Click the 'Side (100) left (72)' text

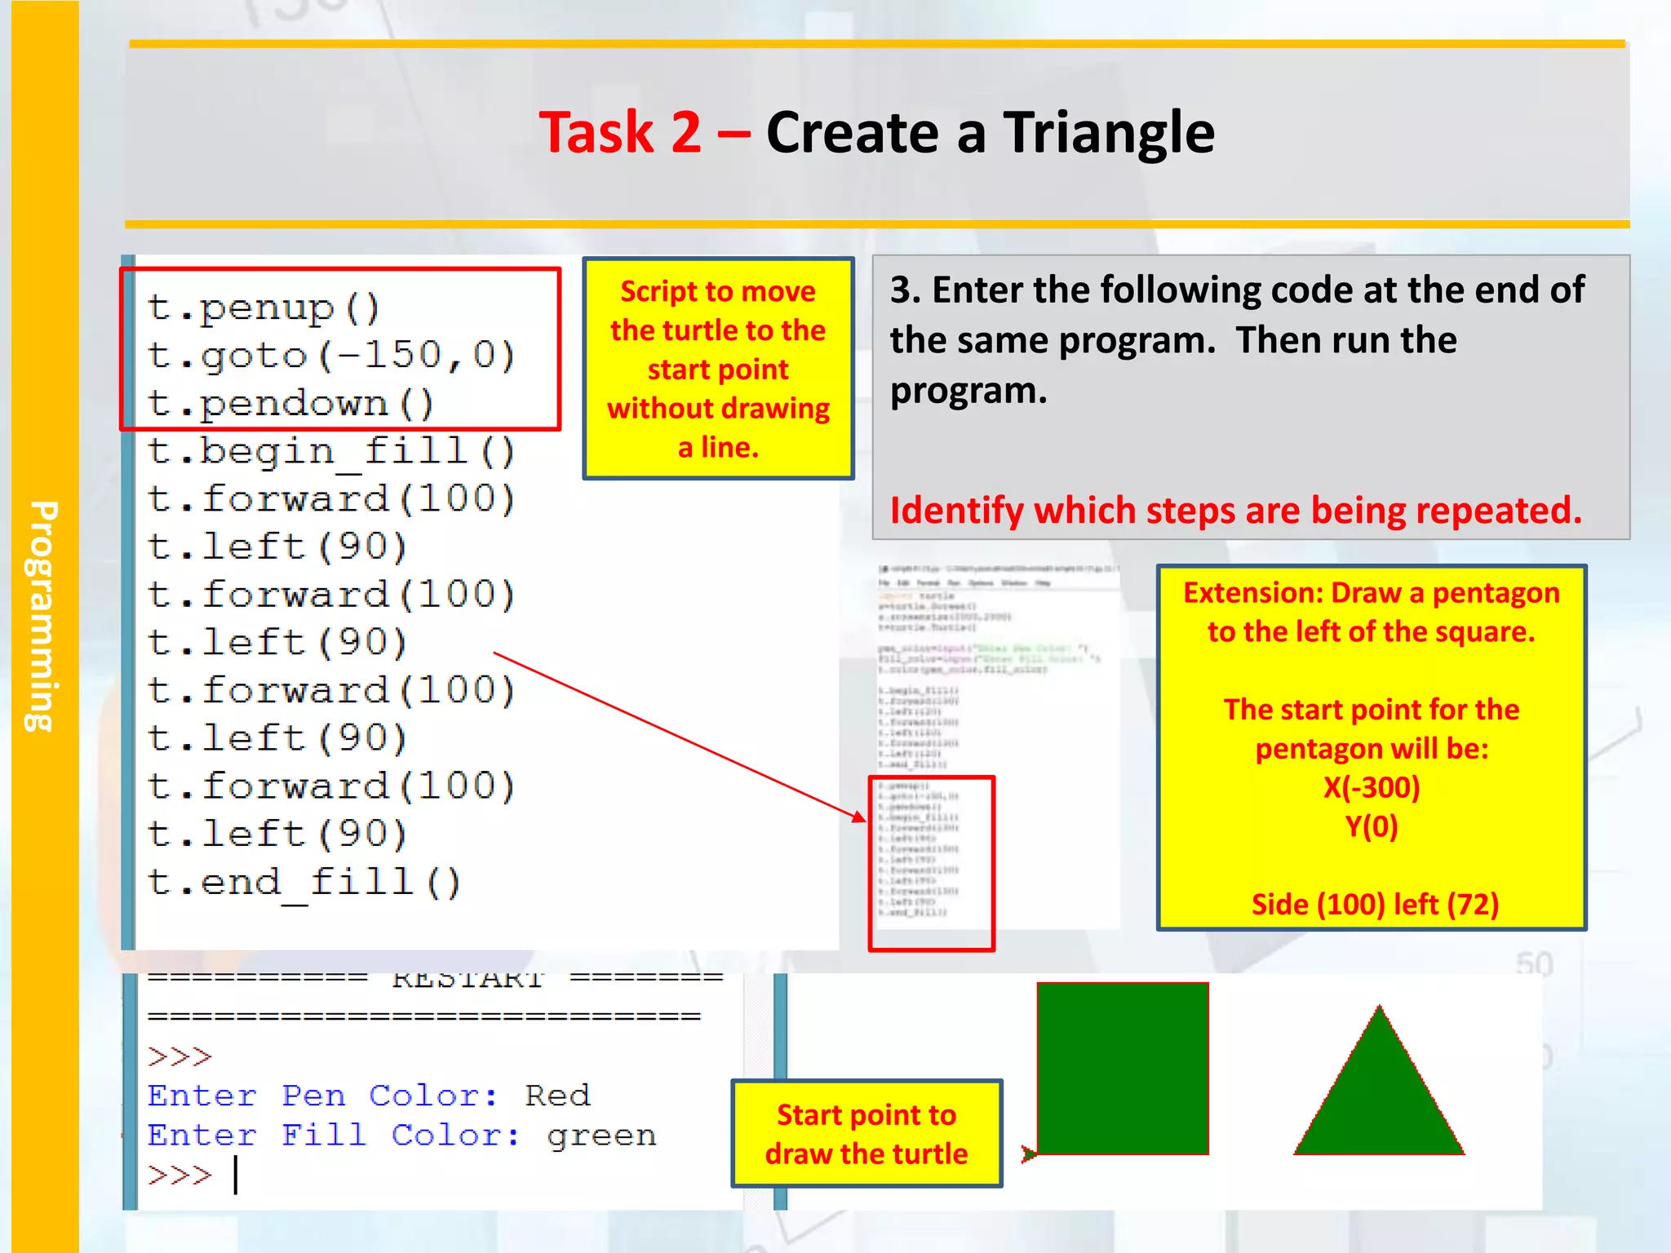click(x=1375, y=904)
